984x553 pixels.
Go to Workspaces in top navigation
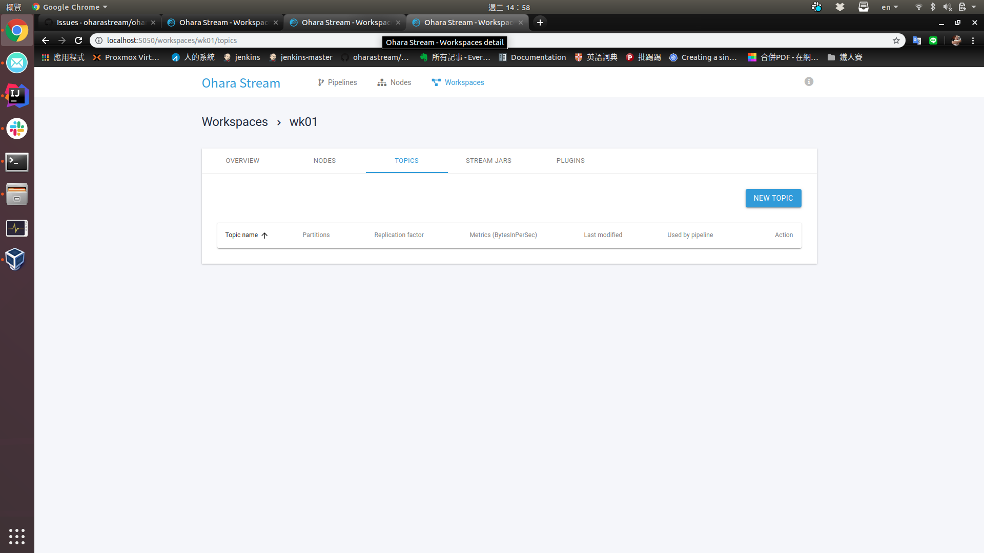click(458, 82)
